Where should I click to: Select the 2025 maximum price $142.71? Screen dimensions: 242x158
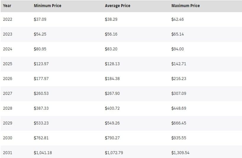[x=179, y=64]
